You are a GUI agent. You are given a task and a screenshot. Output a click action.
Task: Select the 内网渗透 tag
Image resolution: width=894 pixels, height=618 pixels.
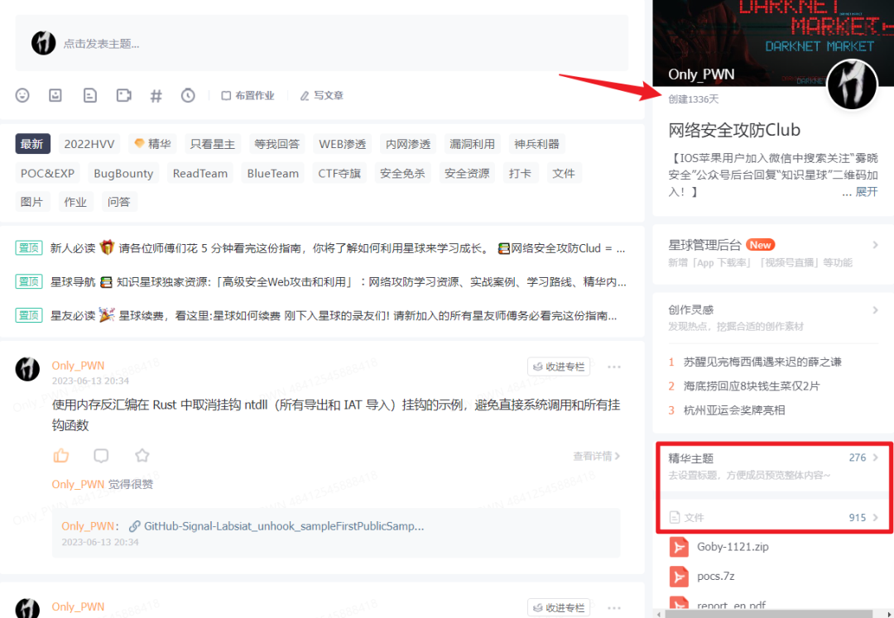pyautogui.click(x=408, y=144)
